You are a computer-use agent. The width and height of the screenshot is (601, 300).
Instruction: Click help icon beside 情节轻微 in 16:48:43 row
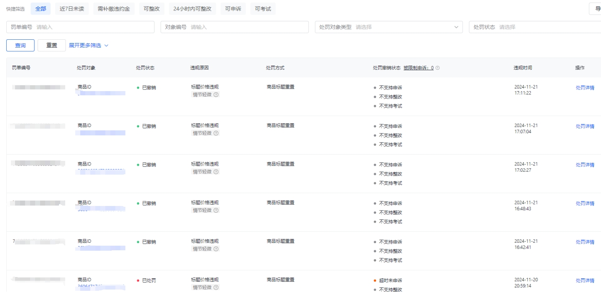coord(216,210)
